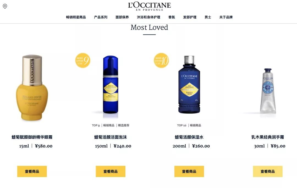
Task: Click 查看商品 under 蜡菊活颜洁面泡沫
Action: (111, 171)
